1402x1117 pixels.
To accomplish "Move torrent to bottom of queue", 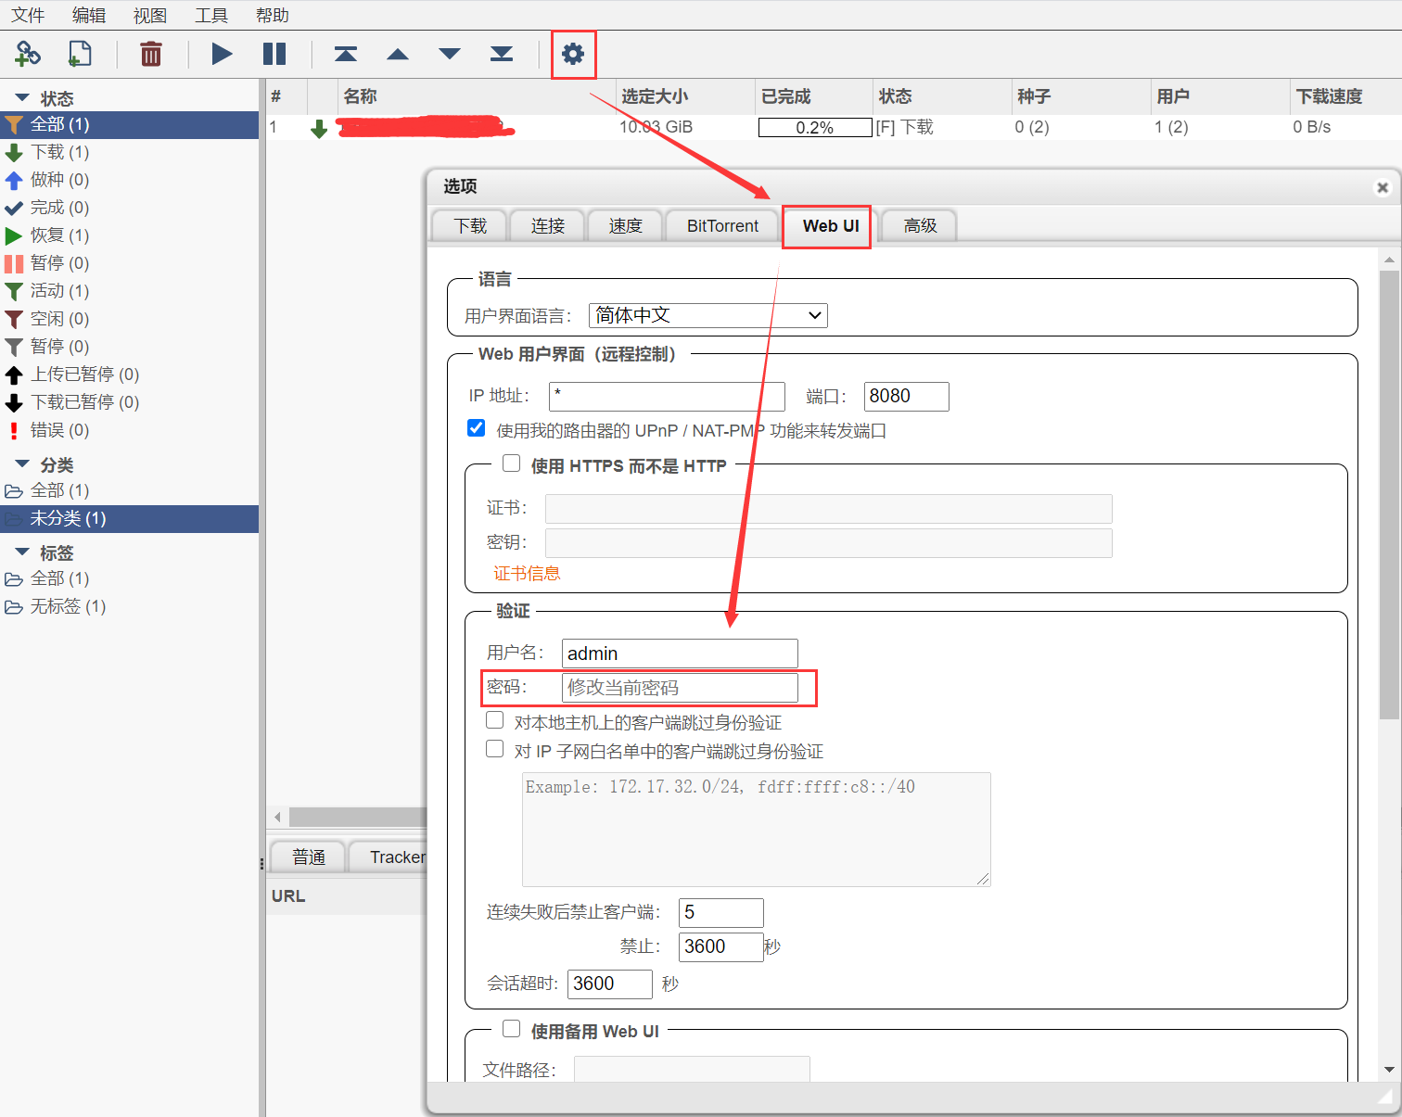I will pyautogui.click(x=502, y=54).
